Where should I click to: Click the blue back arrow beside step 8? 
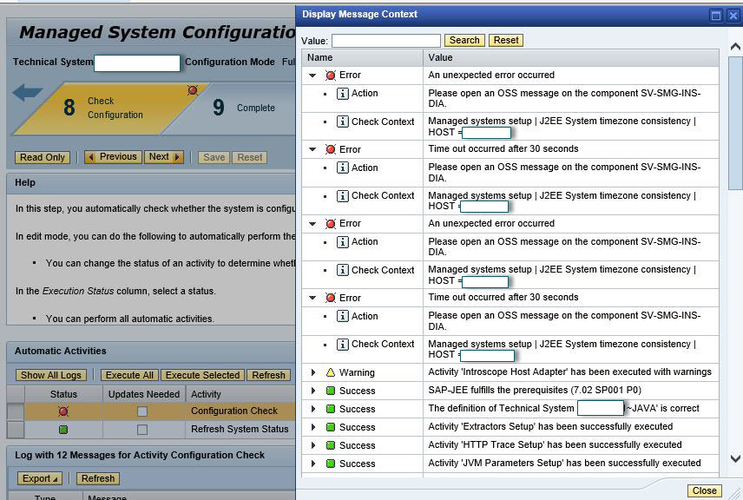pyautogui.click(x=28, y=92)
